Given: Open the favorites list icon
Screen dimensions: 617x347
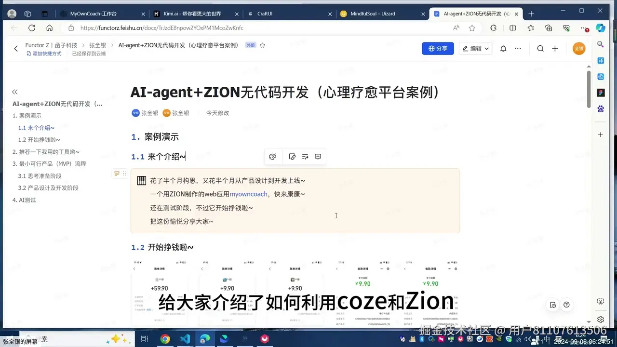Looking at the screenshot, I should (531, 28).
